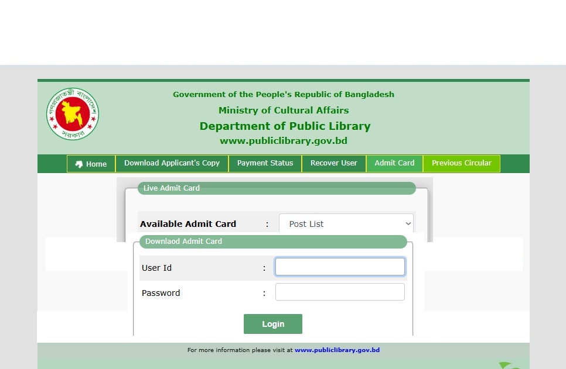Screen dimensions: 566x369
Task: Click into the Password input field
Action: coord(340,292)
